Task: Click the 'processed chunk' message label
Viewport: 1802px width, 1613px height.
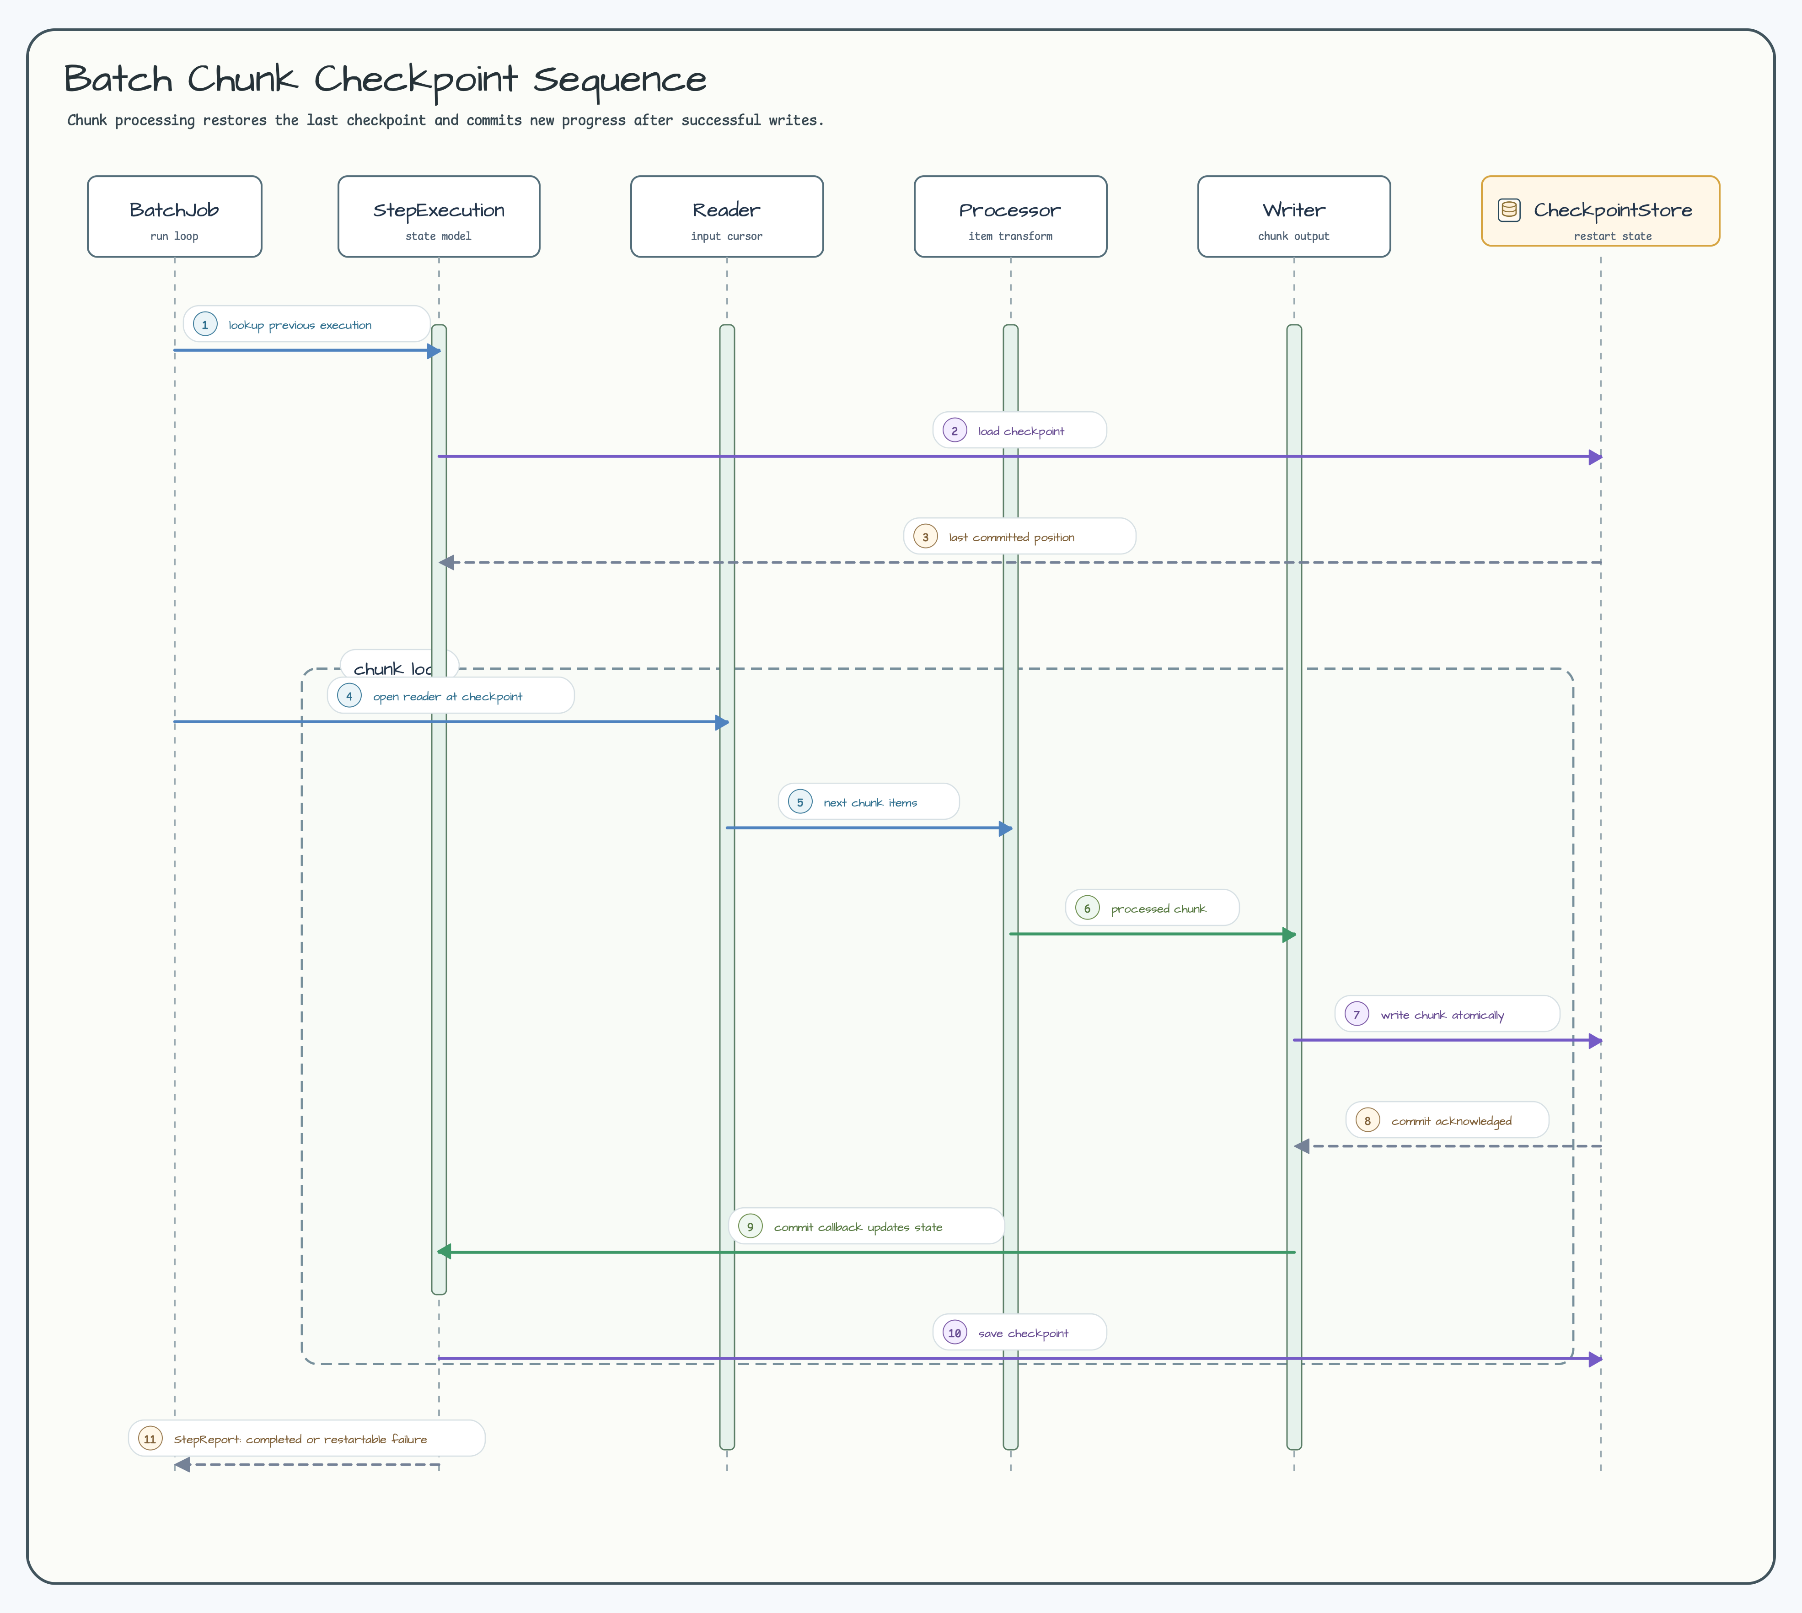Action: tap(1152, 908)
